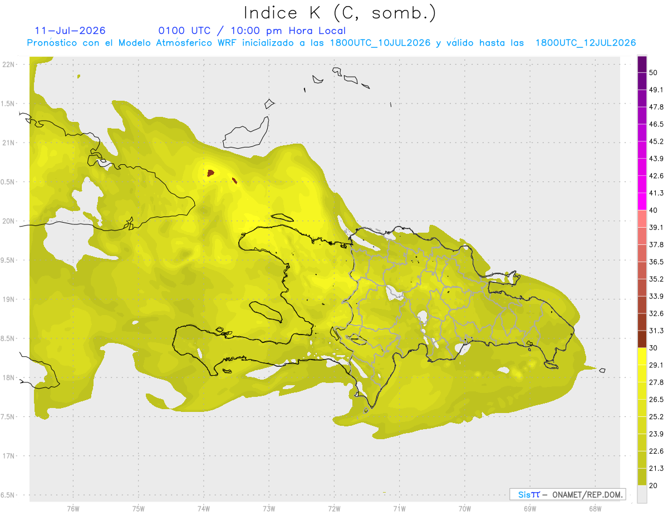
Task: Click the "72W" longitude label
Action: [x=334, y=508]
